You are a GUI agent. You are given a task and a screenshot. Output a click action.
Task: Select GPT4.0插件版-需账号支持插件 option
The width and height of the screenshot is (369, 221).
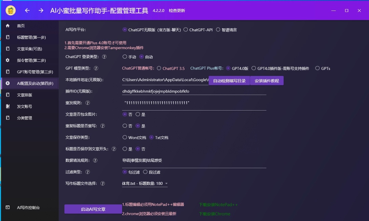pyautogui.click(x=280, y=68)
